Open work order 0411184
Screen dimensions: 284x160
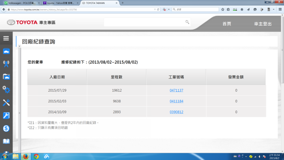tap(176, 101)
